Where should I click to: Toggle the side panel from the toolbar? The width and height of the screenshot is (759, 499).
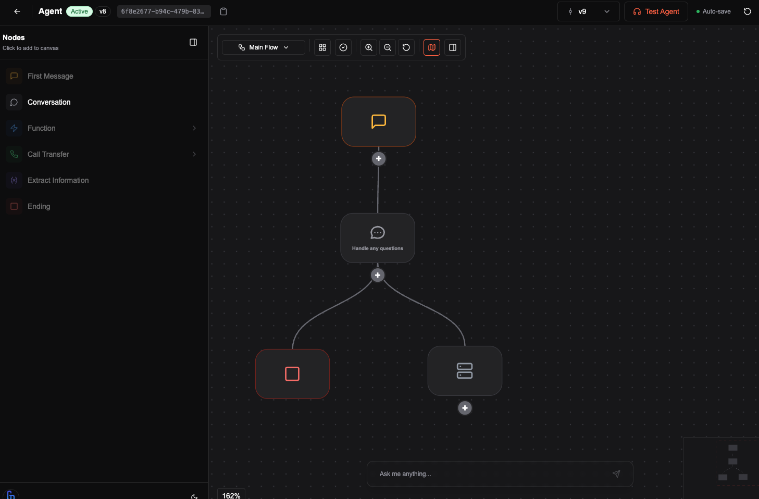pos(453,47)
